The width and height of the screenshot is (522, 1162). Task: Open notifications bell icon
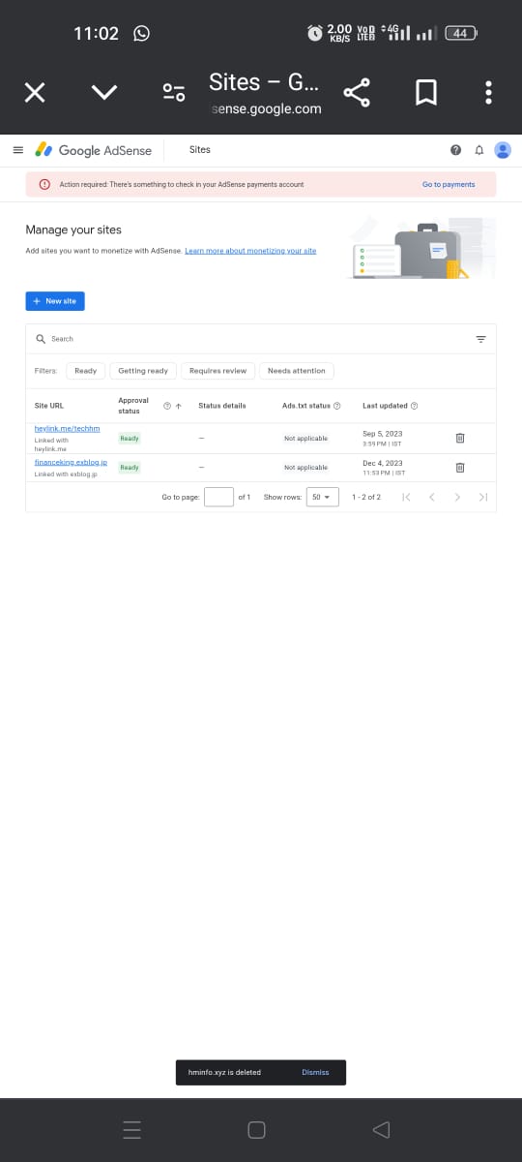pos(478,150)
